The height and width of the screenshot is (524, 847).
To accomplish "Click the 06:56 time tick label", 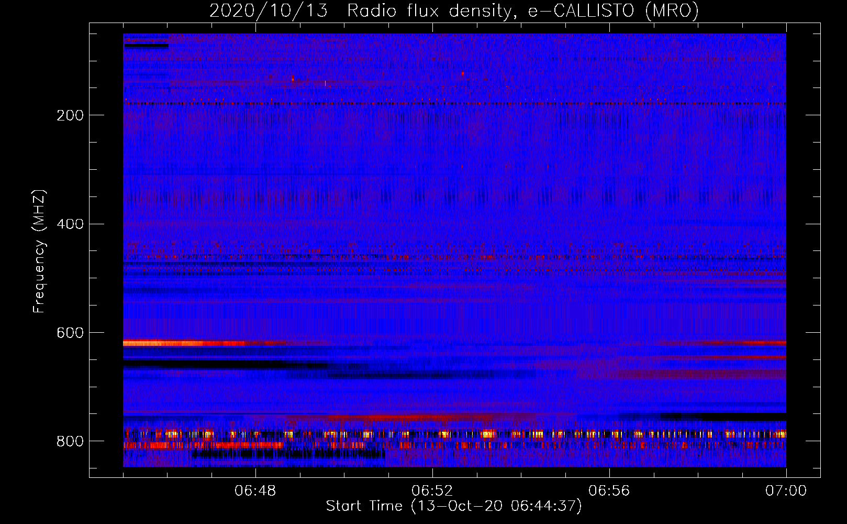I will pos(609,491).
